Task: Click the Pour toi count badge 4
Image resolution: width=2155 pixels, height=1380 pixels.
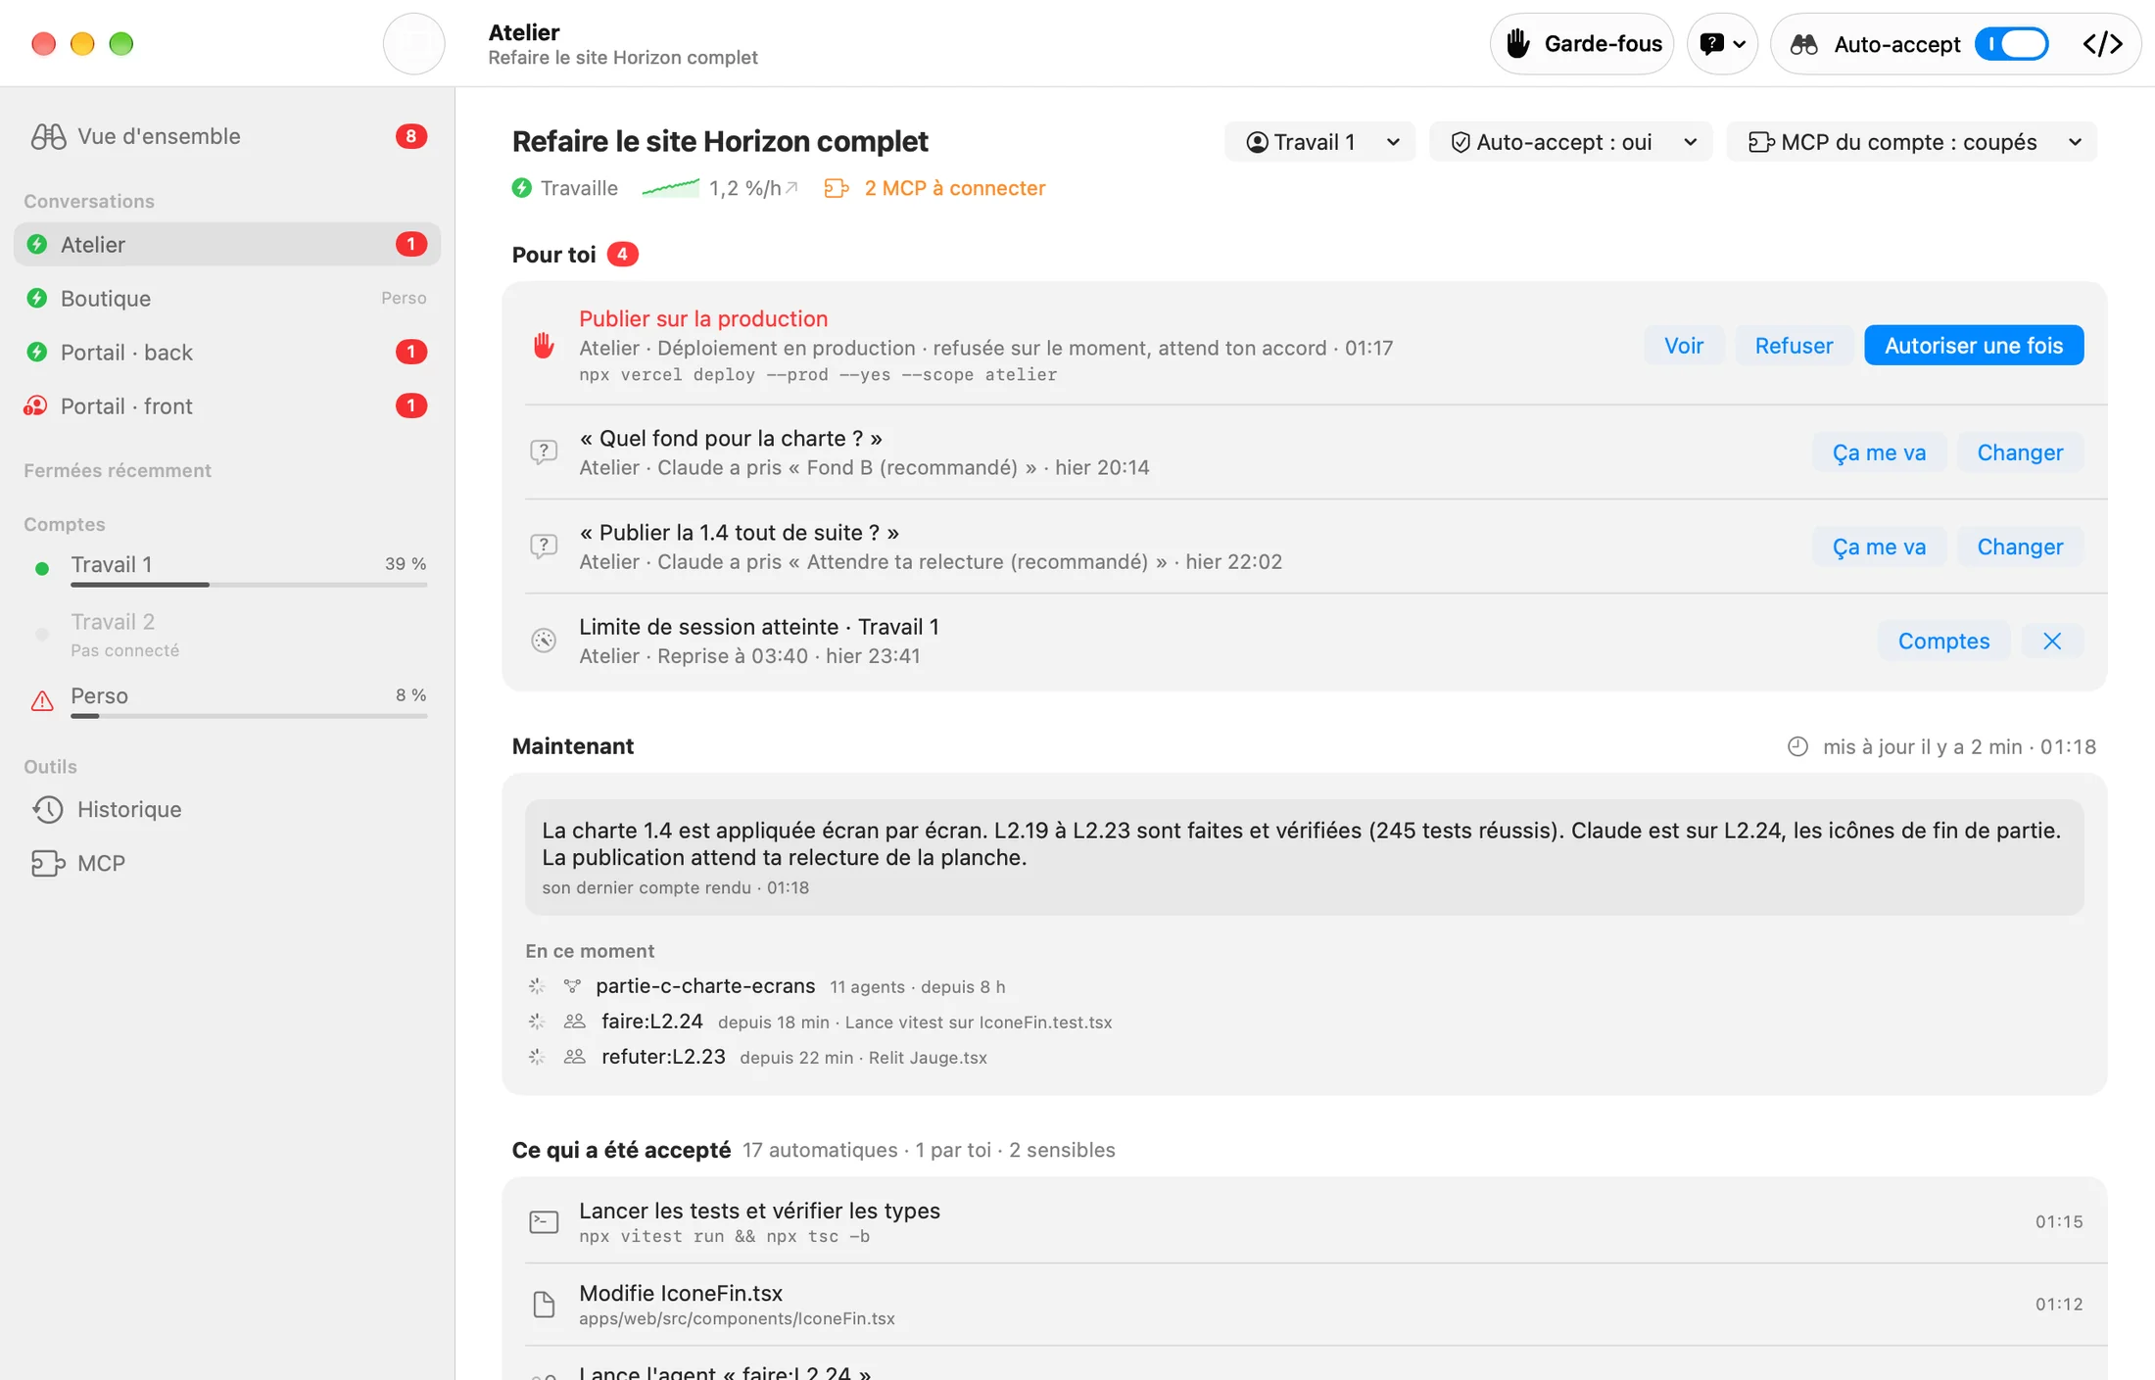Action: 622,255
